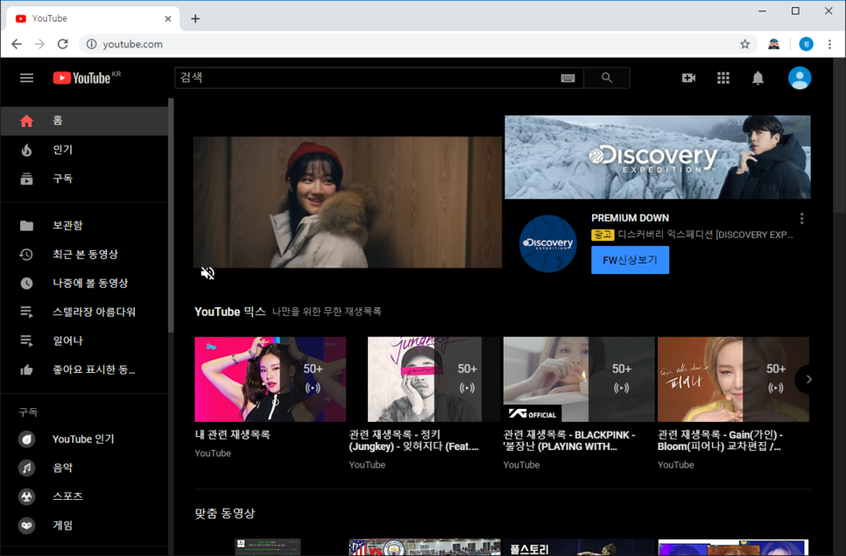846x556 pixels.
Task: Reload the page
Action: coord(62,45)
